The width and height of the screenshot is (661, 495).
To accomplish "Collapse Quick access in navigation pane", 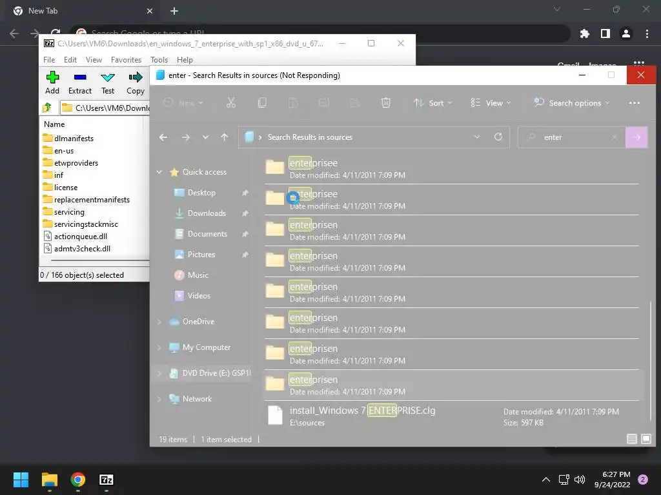I will (x=159, y=171).
